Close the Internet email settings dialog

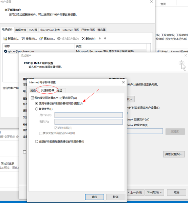click(124, 82)
